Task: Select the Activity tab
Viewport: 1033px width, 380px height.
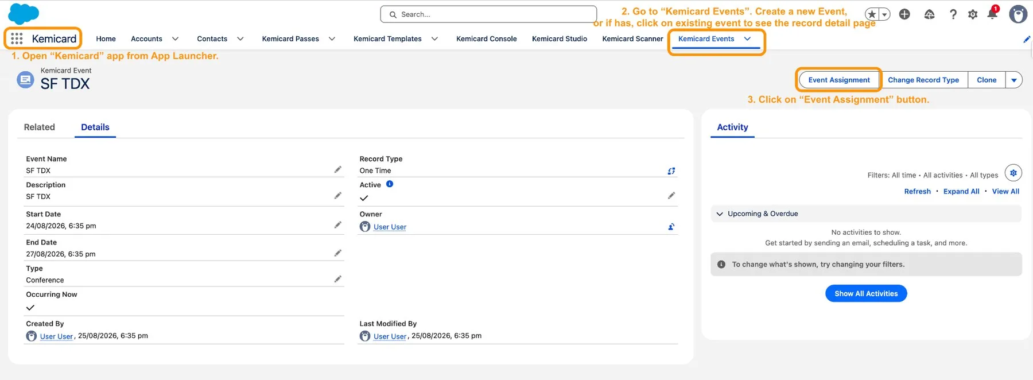Action: 732,127
